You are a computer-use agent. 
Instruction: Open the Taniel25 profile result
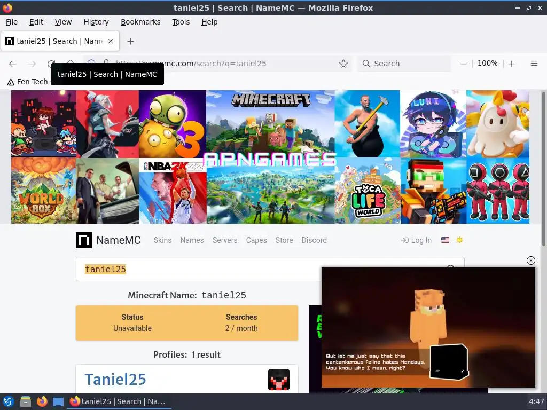click(x=115, y=380)
